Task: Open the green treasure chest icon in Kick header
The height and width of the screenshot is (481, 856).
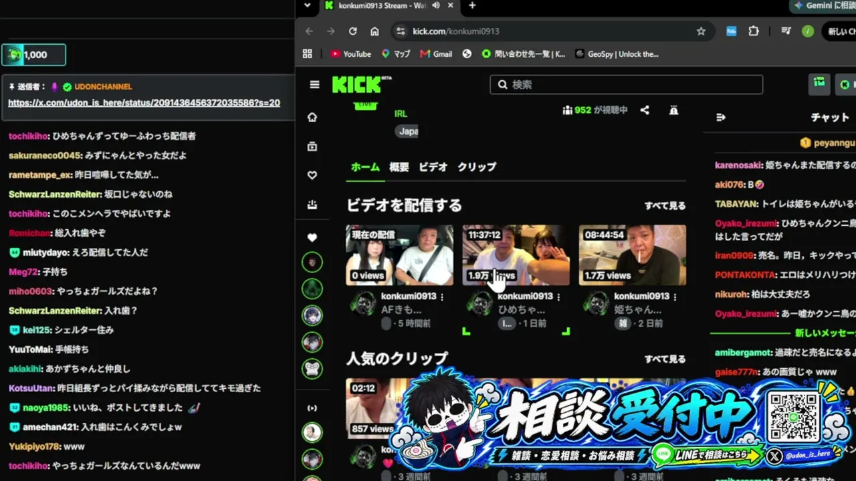Action: [x=819, y=84]
